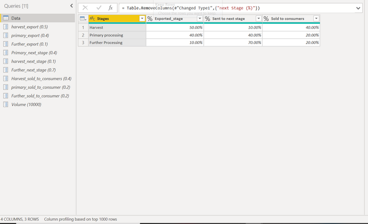Change Sold to consumers data type icon
This screenshot has height=224, width=368.
tap(266, 19)
